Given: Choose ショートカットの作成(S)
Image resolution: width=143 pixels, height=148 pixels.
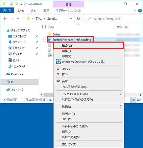Looking at the screenshot, I should click(89, 126).
